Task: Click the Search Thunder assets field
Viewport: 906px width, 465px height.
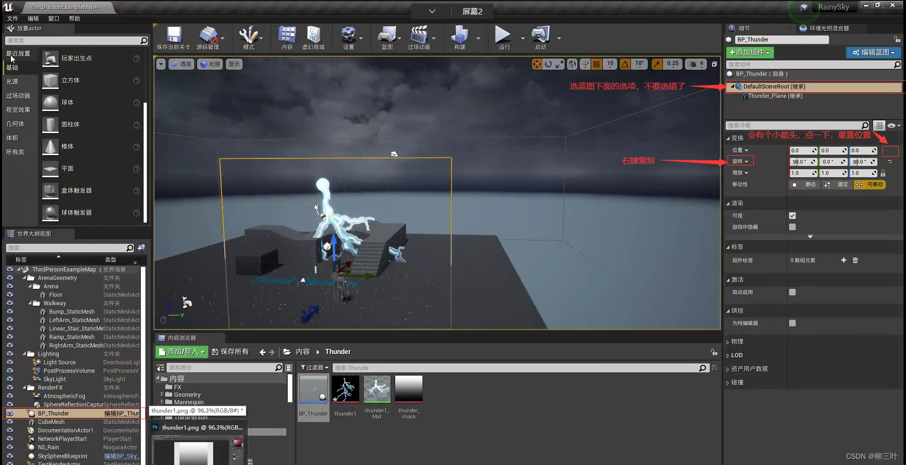Action: pyautogui.click(x=521, y=368)
